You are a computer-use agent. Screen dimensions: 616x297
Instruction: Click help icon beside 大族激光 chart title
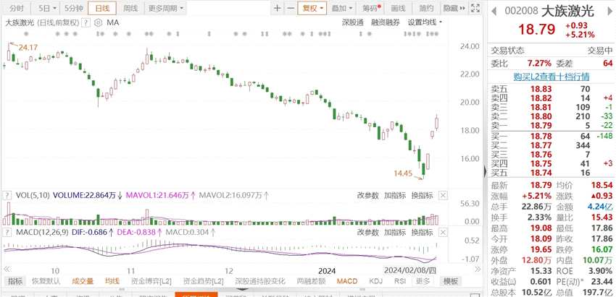86,22
